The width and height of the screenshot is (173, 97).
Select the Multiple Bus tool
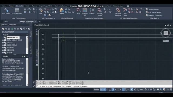[85, 12]
